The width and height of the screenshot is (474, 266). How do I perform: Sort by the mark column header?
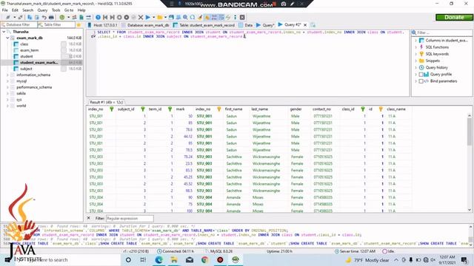pos(181,109)
